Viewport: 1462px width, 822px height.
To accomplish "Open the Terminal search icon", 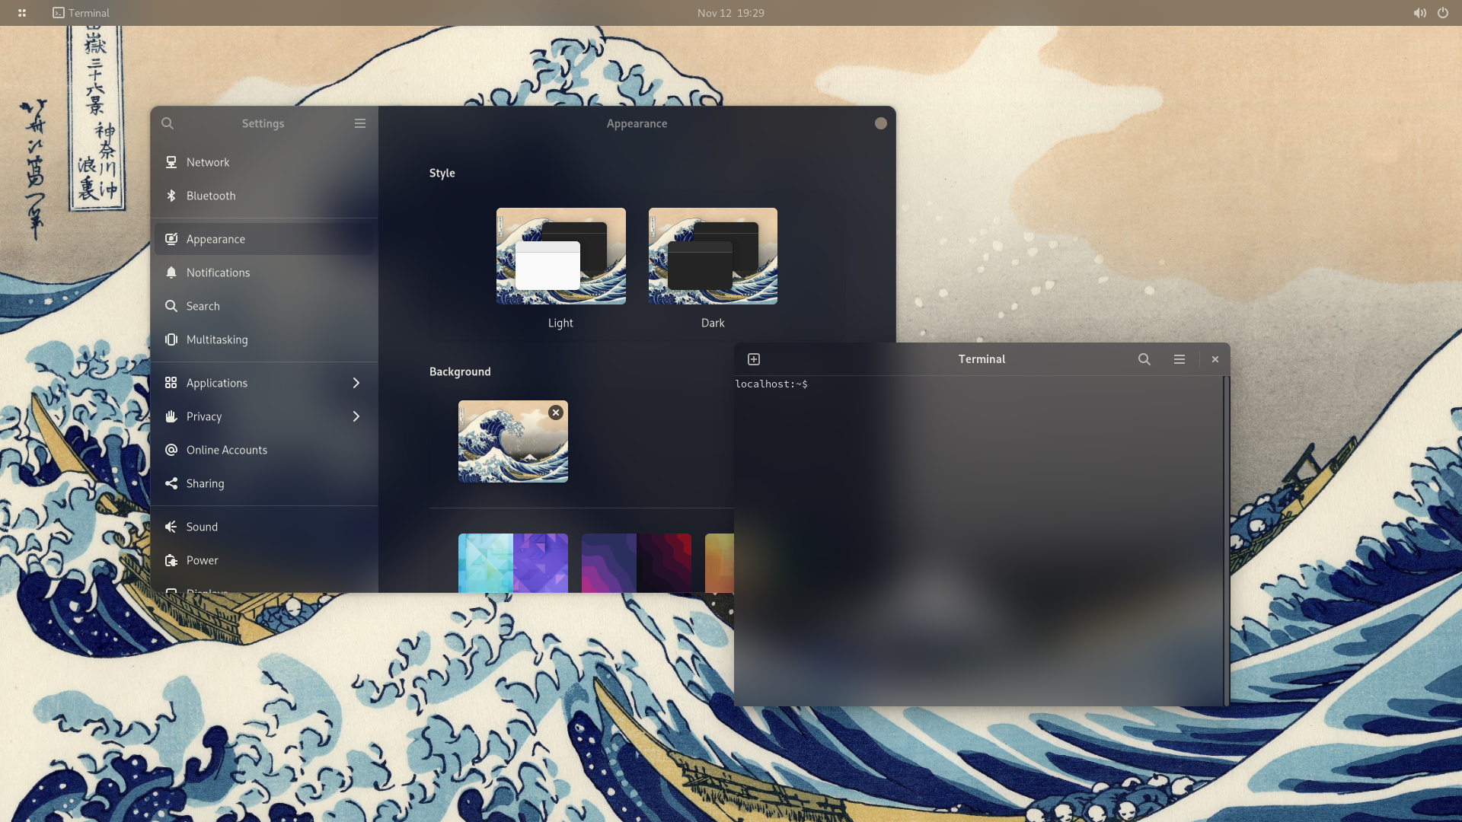I will 1144,359.
